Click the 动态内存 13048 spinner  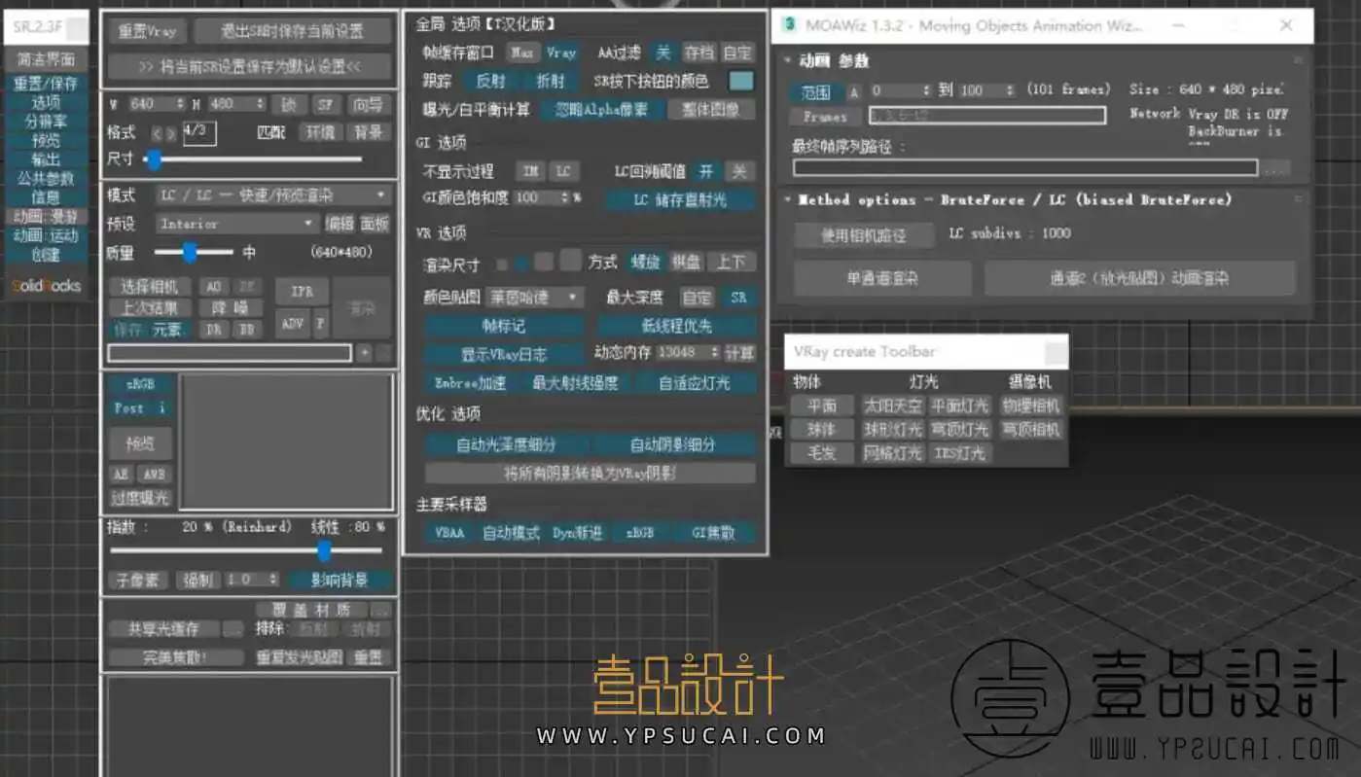pyautogui.click(x=715, y=353)
